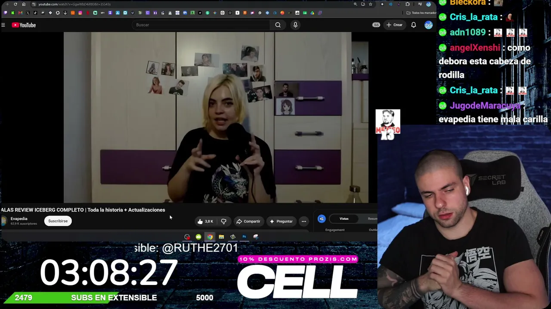Open the YouTube account avatar menu
Screen dimensions: 551x309
pos(428,25)
